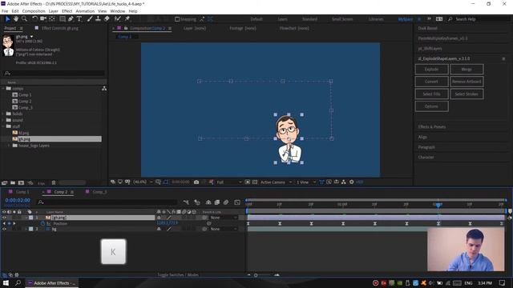Select the Clone Stamp tool
Image resolution: width=513 pixels, height=288 pixels.
(98, 19)
